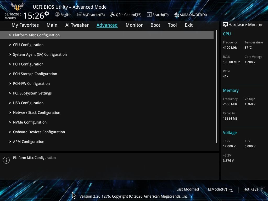The image size is (268, 201).
Task: Toggle AURA ON/OFF light icon
Action: pos(177,15)
